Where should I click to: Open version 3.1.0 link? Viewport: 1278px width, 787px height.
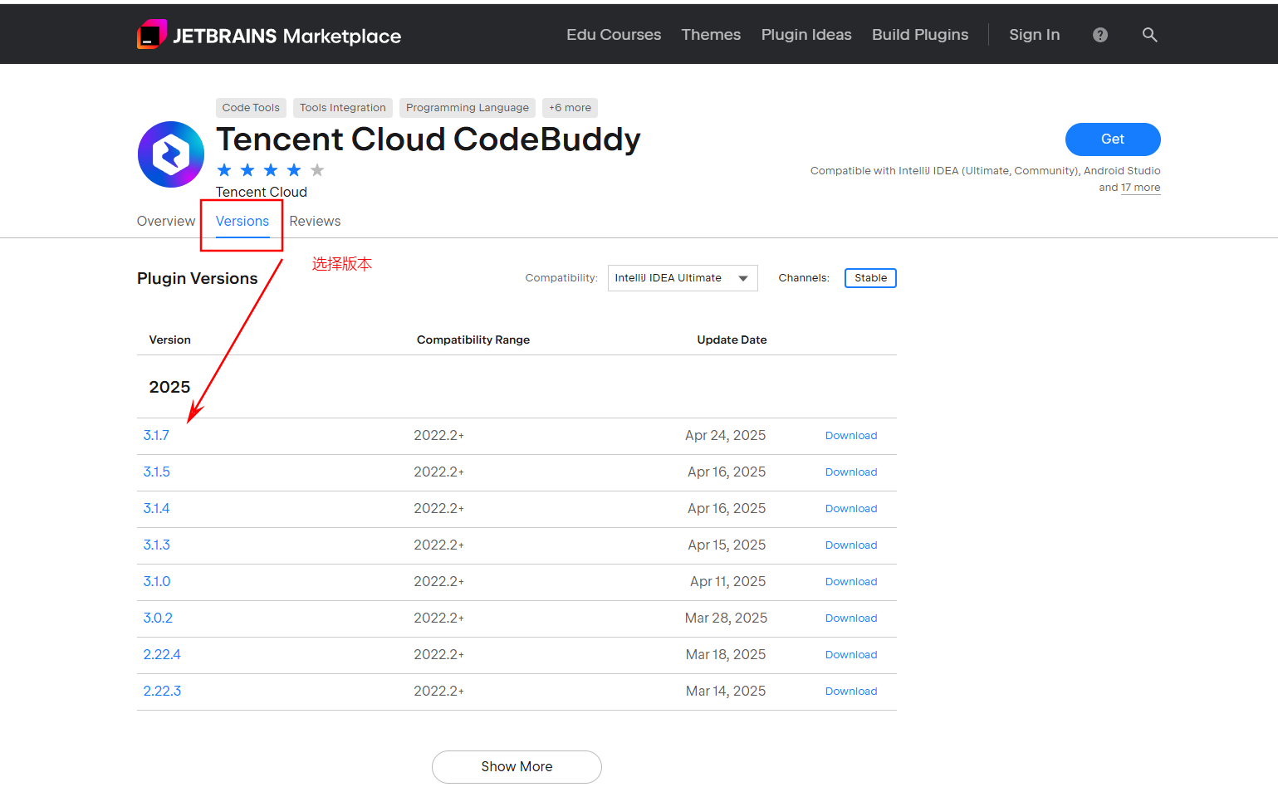coord(157,581)
